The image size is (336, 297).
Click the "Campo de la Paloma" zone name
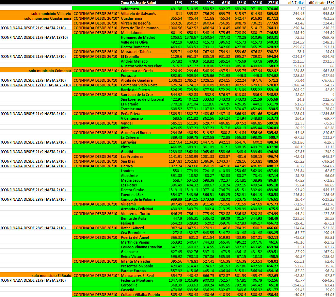coord(138,199)
